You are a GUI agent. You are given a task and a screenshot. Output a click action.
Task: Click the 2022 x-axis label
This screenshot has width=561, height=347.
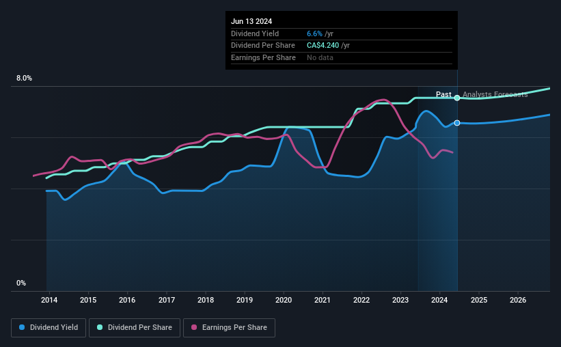coord(361,300)
